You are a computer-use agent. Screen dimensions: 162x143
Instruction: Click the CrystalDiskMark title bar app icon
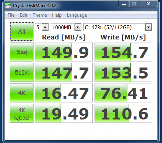[8, 6]
